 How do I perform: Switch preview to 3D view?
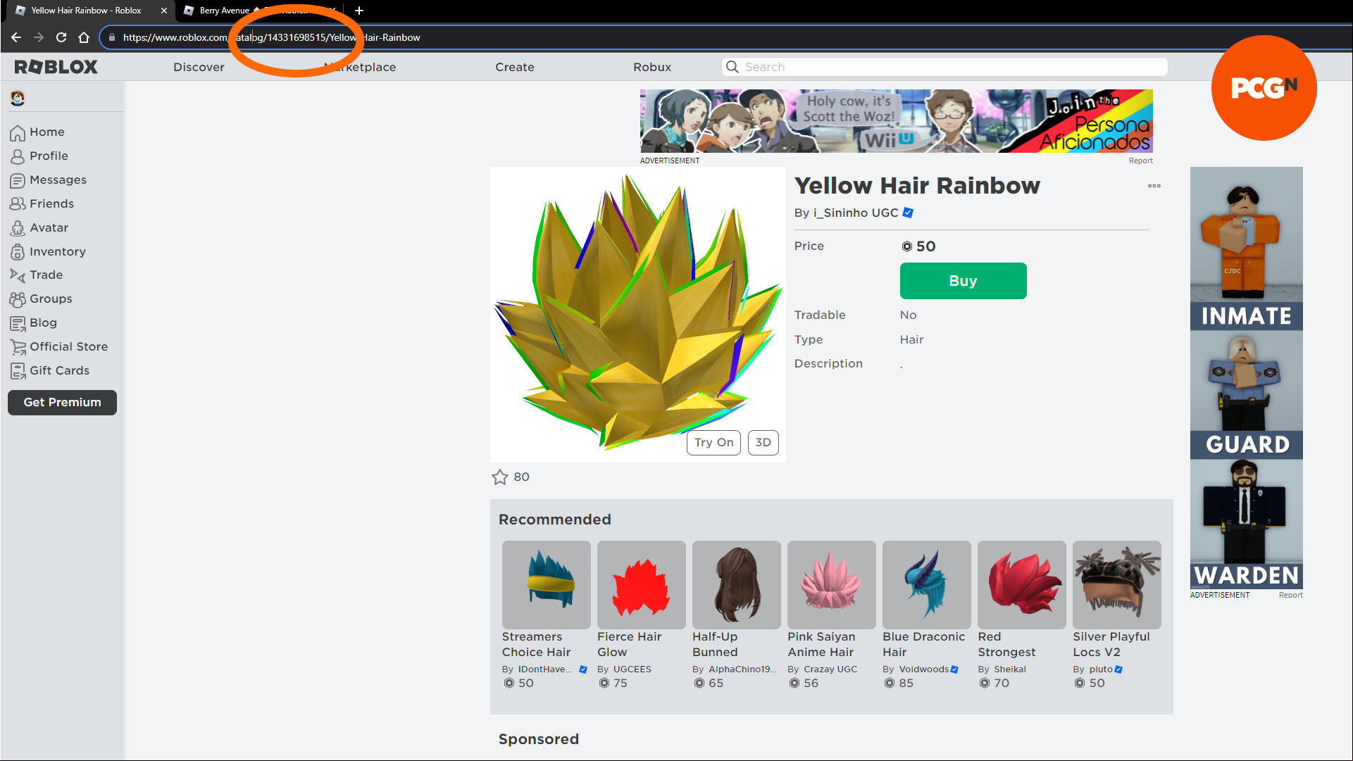[763, 442]
